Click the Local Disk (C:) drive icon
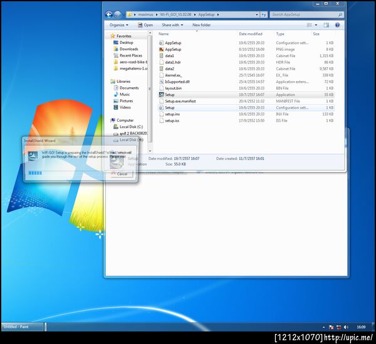This screenshot has height=344, width=376. 116,127
